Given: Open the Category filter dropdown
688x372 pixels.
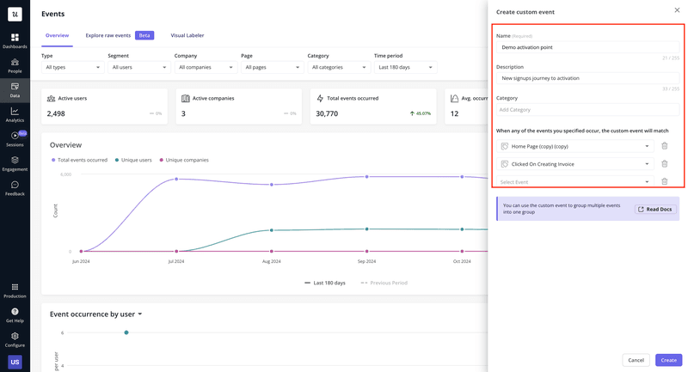Looking at the screenshot, I should click(x=339, y=67).
